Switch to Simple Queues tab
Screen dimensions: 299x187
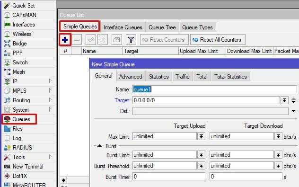tap(80, 27)
